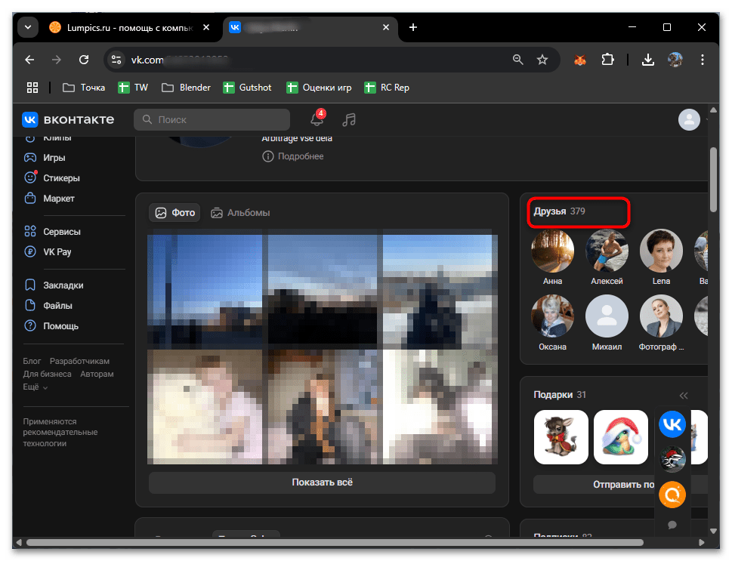Open Сервисы in the left menu
The width and height of the screenshot is (732, 561).
tap(52, 232)
